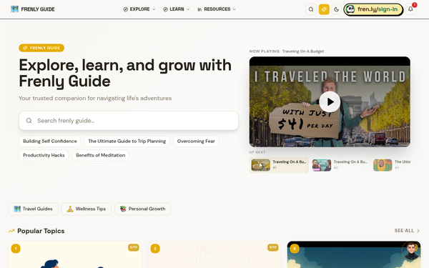Switch to the Personal Growth tab
The image size is (429, 268).
point(142,209)
